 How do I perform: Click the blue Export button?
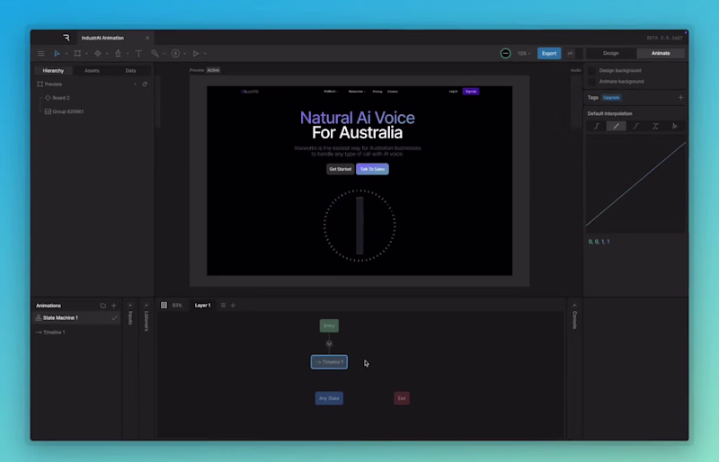tap(549, 54)
